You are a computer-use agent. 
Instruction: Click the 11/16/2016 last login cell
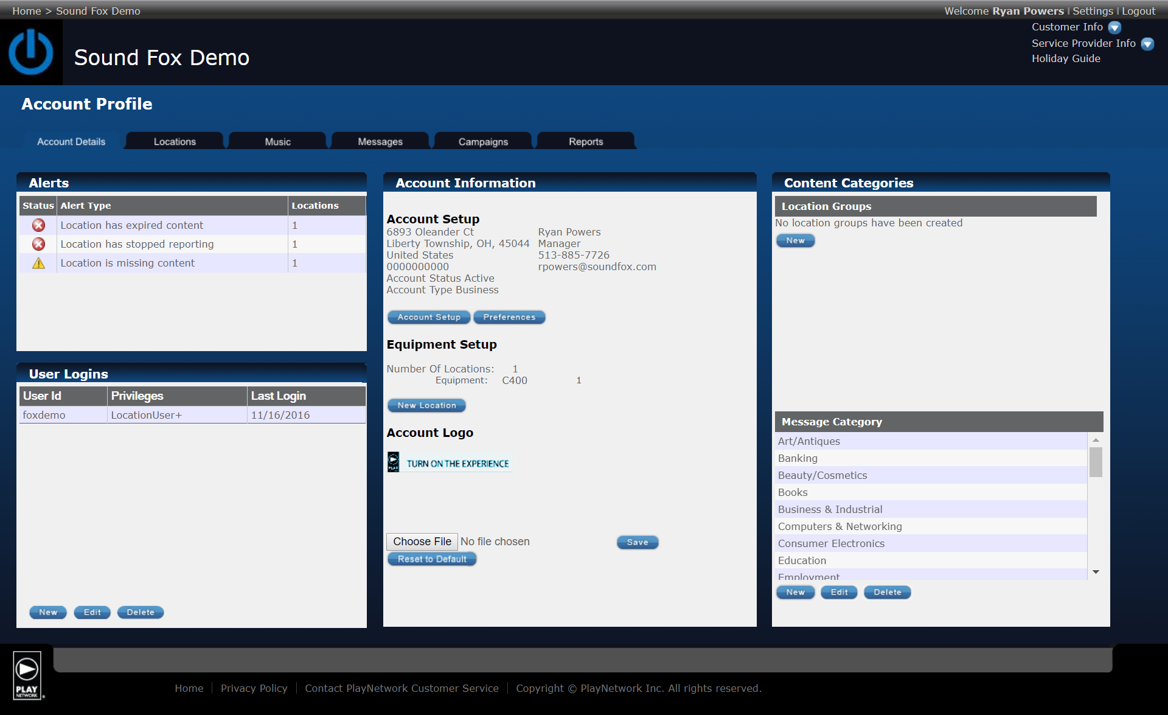pos(307,415)
